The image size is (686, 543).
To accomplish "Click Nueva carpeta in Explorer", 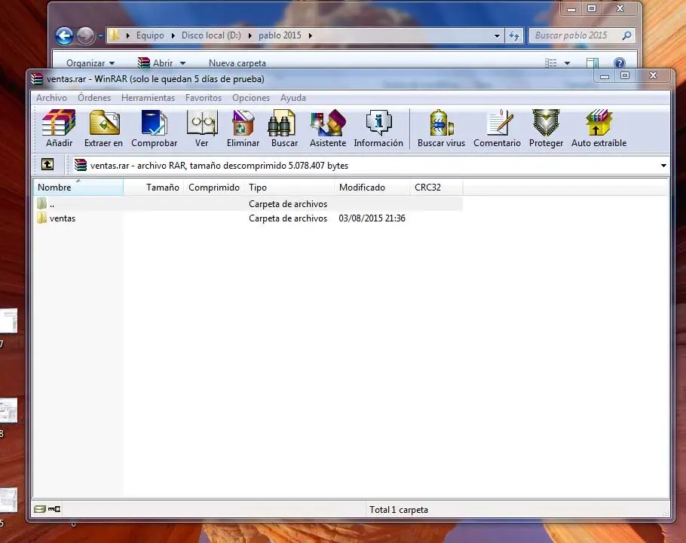I will 237,63.
